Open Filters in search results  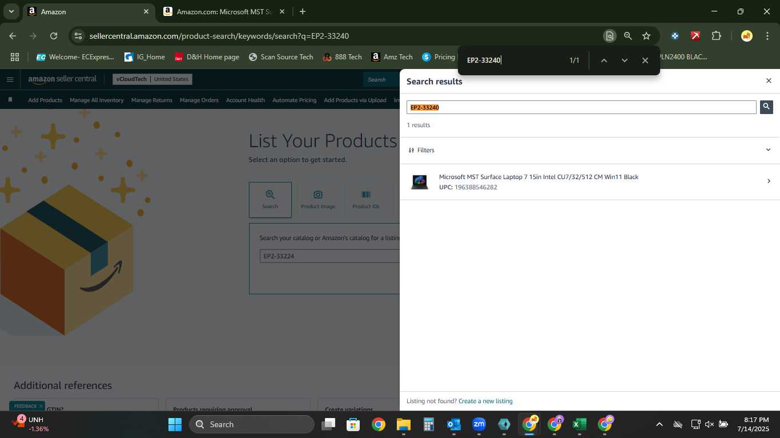point(421,150)
